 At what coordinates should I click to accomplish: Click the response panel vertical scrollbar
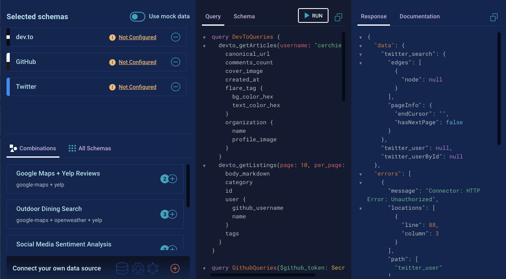[499, 89]
